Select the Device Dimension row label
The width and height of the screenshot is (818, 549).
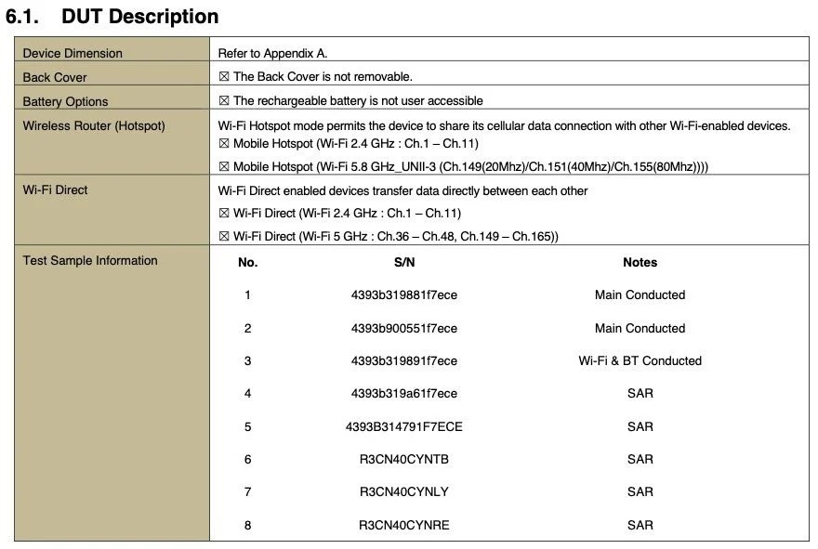click(73, 53)
